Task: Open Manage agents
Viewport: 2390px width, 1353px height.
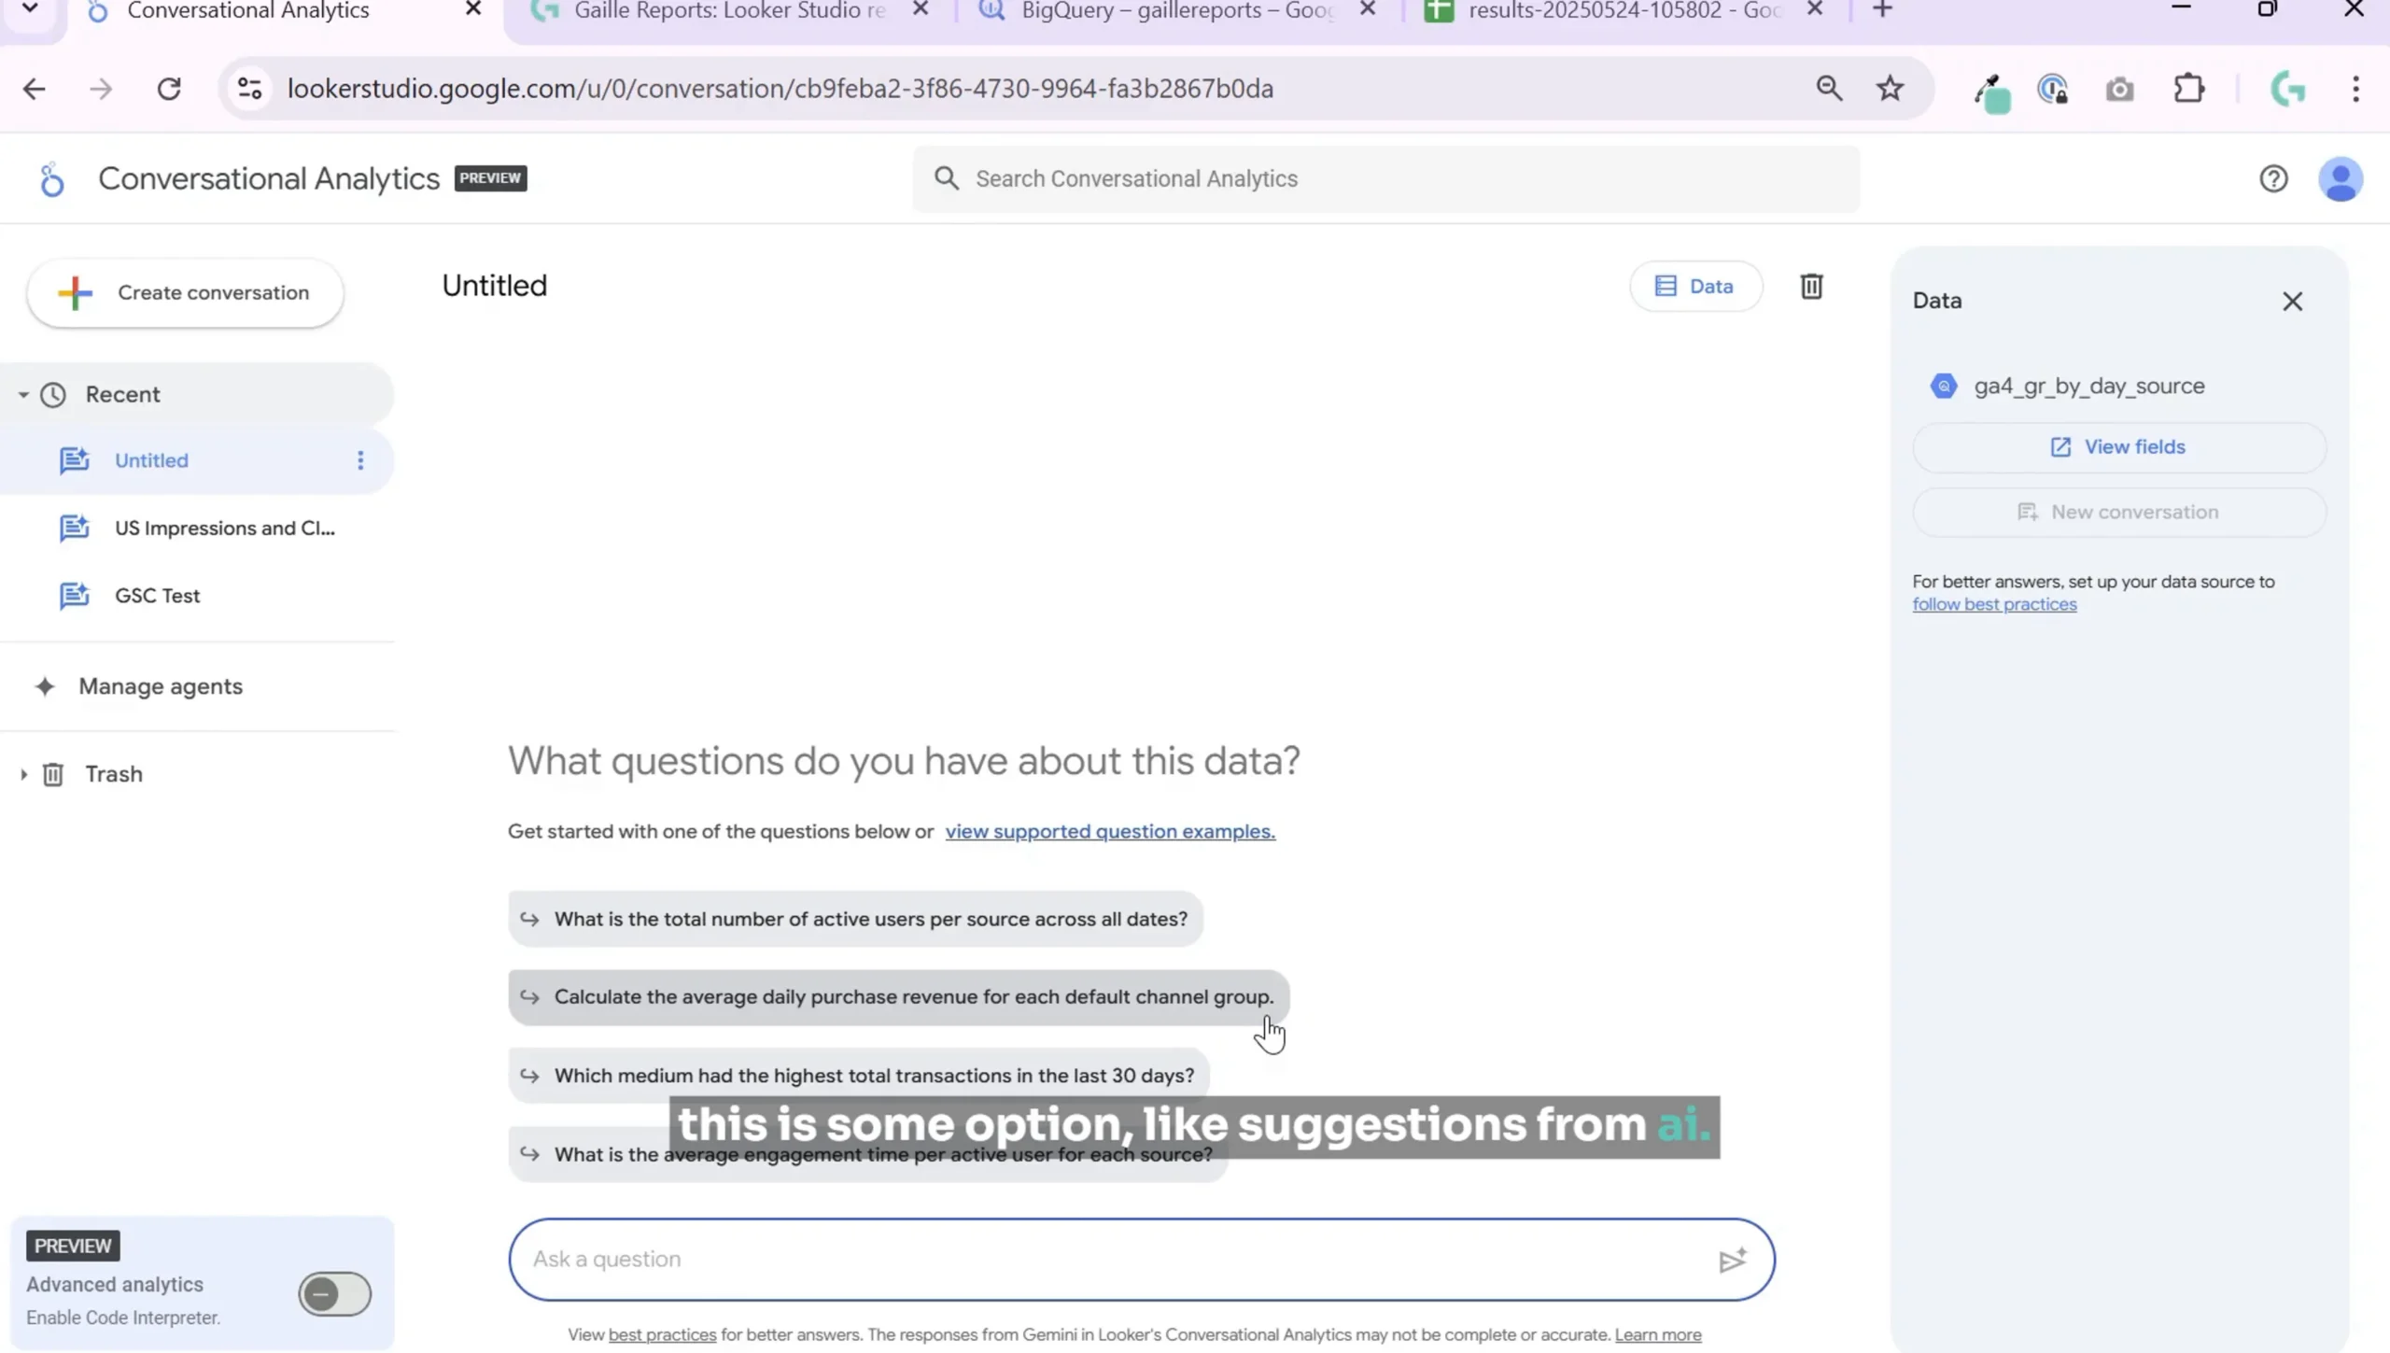Action: pos(161,686)
